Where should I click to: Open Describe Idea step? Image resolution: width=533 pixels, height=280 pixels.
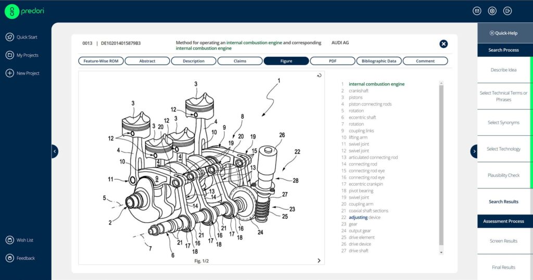pos(503,70)
